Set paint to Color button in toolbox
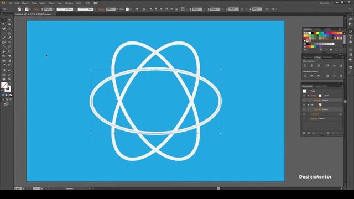Screen dimensions: 354x199 (3, 95)
